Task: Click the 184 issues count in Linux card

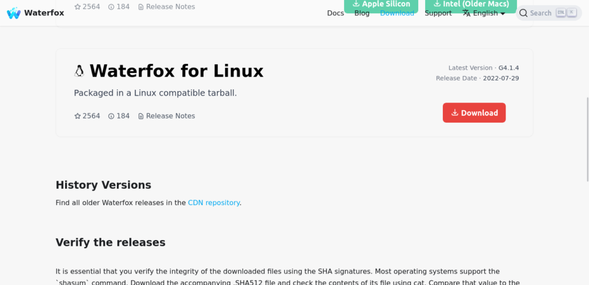Action: tap(123, 116)
